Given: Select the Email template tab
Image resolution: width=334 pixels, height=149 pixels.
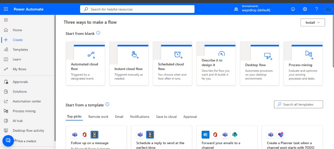Looking at the screenshot, I should pyautogui.click(x=119, y=117).
